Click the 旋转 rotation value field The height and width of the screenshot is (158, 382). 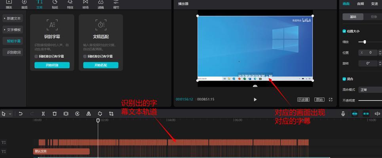[x=368, y=63]
